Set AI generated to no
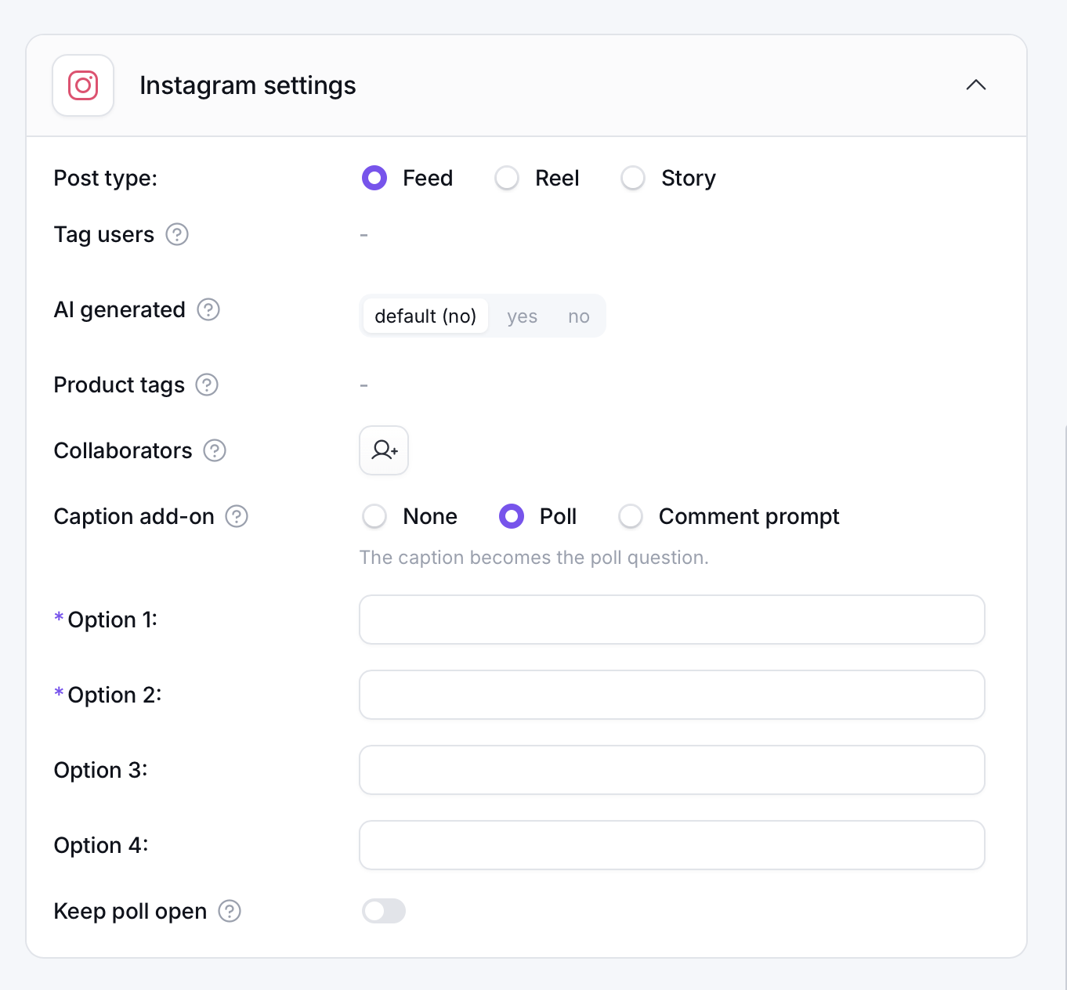Viewport: 1067px width, 990px height. click(x=579, y=316)
